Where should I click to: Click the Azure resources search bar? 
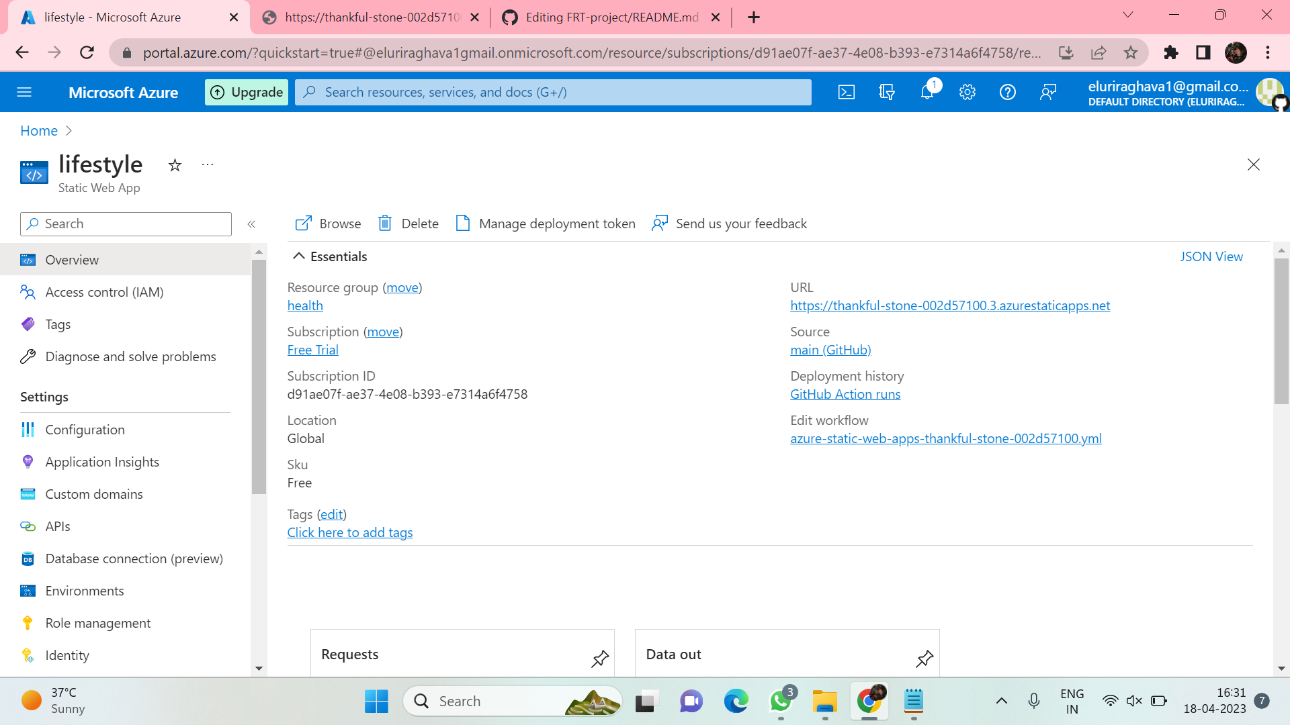tap(552, 92)
